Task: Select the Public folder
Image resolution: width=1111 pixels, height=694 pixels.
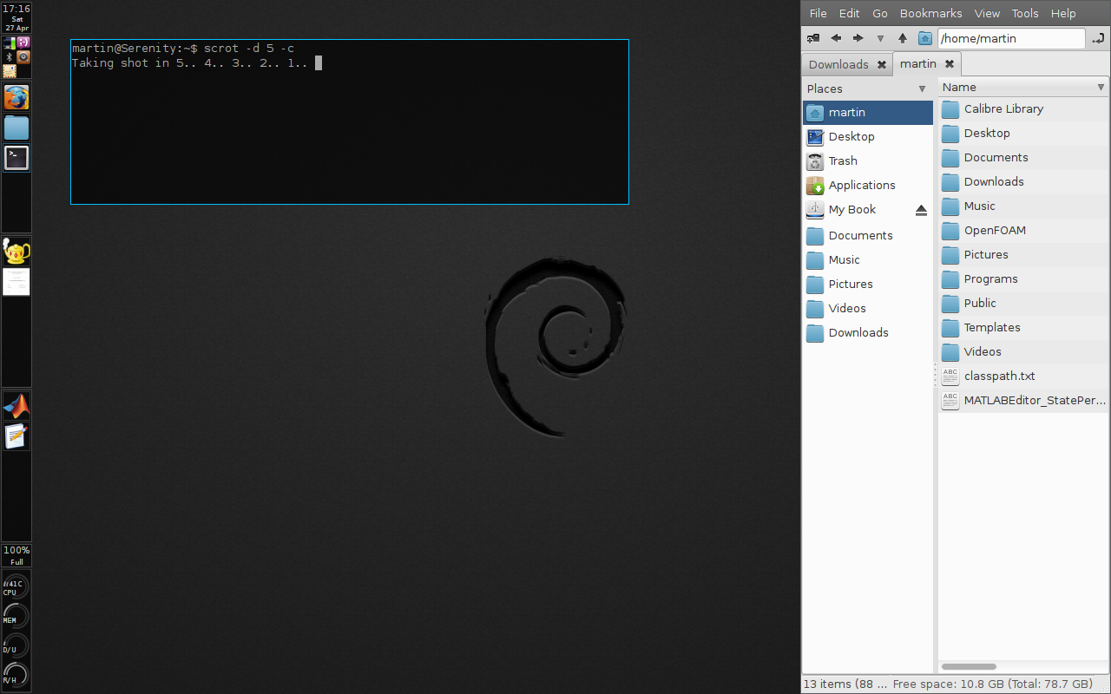Action: 1023,304
